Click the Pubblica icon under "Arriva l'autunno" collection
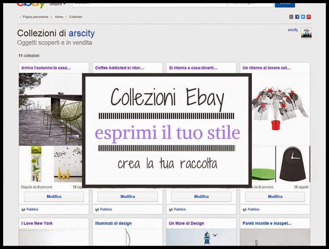 point(23,209)
